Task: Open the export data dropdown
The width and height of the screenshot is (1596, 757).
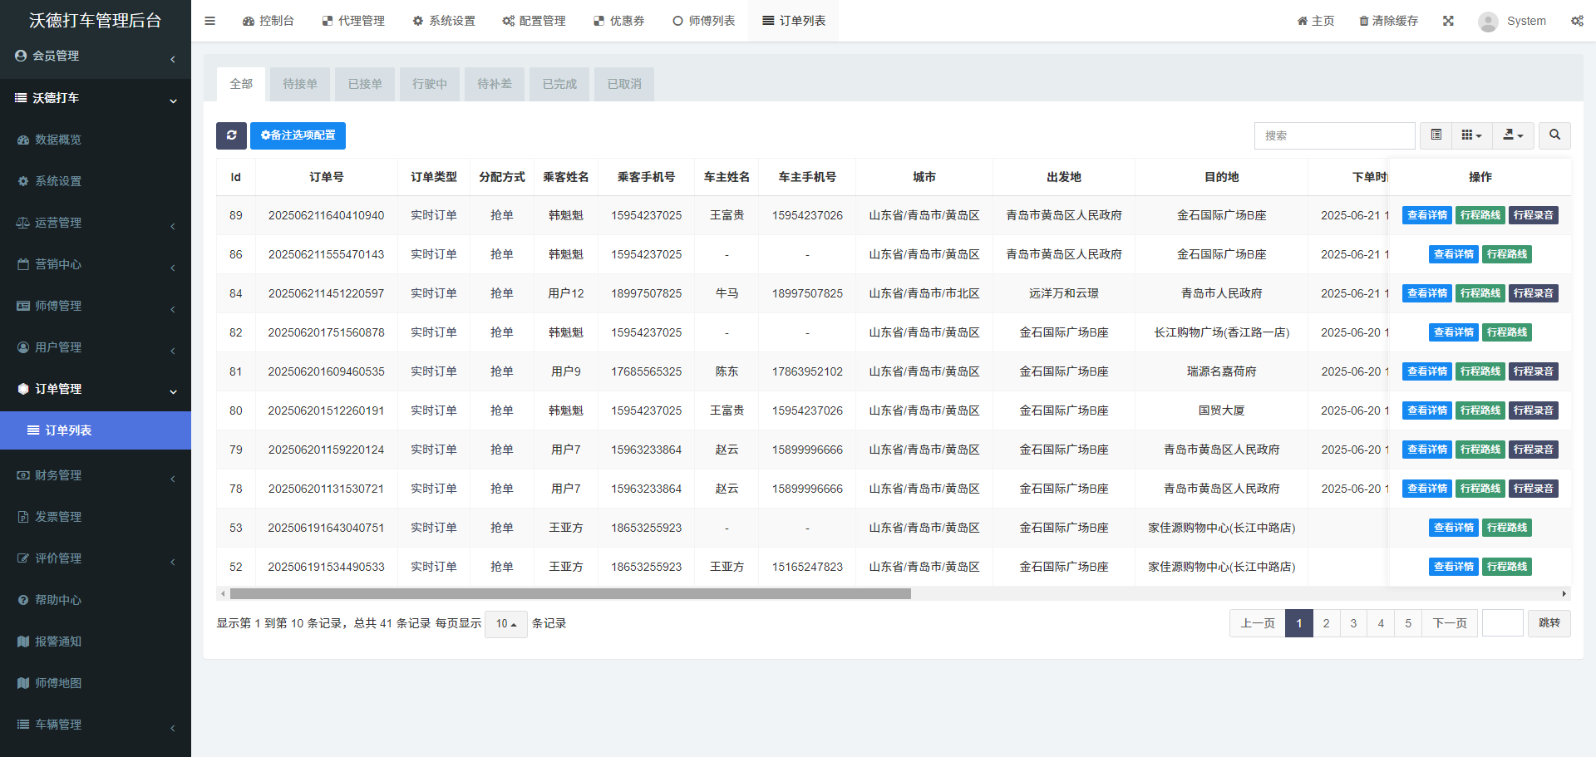Action: click(1513, 135)
